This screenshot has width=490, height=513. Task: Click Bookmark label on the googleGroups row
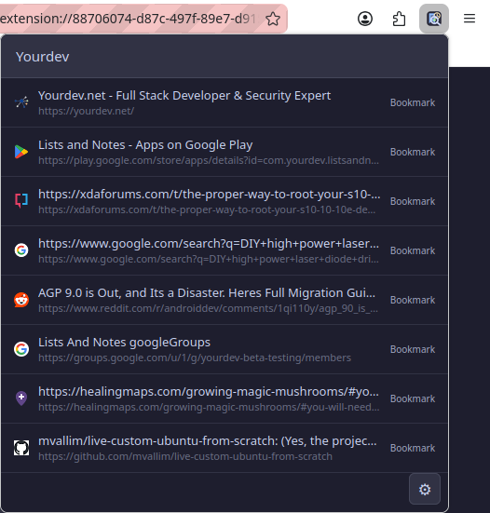tap(413, 349)
